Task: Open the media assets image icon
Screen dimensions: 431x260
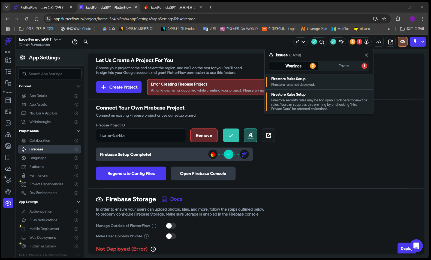Action: coord(8,146)
